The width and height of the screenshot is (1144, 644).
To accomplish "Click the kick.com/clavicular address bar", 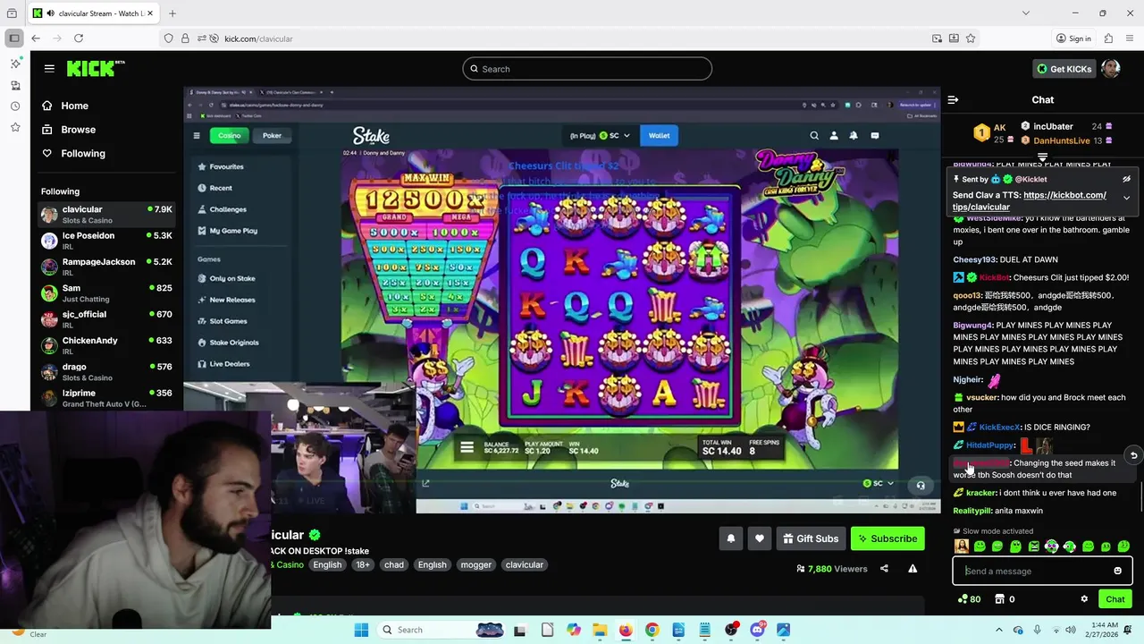I will pos(572,38).
